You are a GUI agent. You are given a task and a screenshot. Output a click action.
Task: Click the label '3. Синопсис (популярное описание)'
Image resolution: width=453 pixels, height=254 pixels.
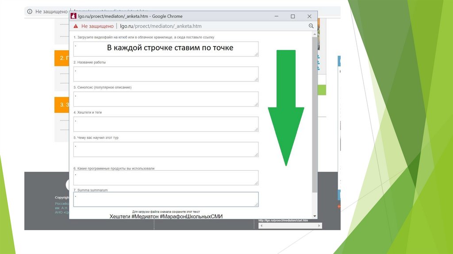click(x=102, y=87)
